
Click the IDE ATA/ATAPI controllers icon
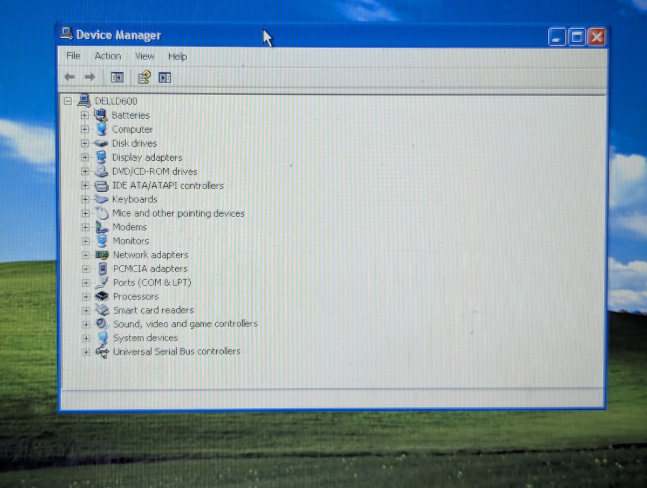(101, 185)
